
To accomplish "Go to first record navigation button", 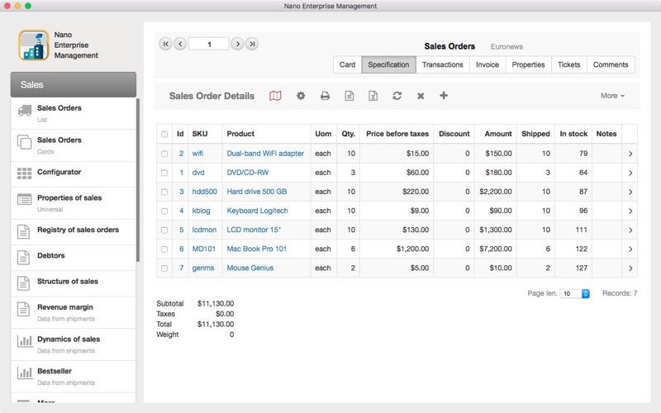I will tap(166, 44).
